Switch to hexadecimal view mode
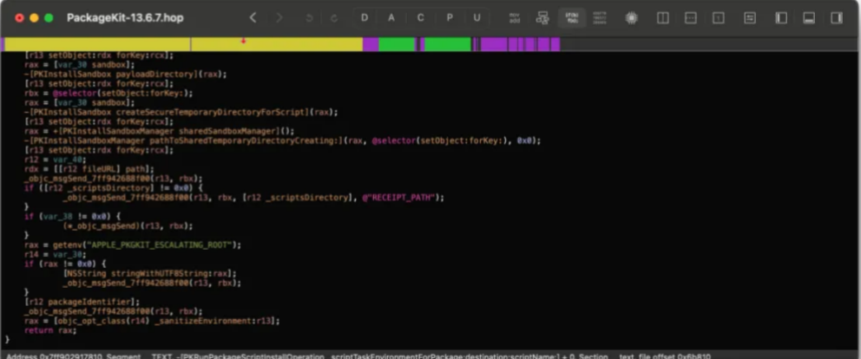The height and width of the screenshot is (359, 861). coord(600,18)
